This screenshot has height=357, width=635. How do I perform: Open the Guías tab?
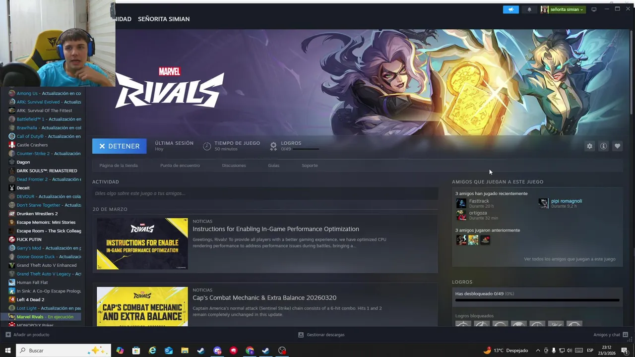pyautogui.click(x=274, y=166)
